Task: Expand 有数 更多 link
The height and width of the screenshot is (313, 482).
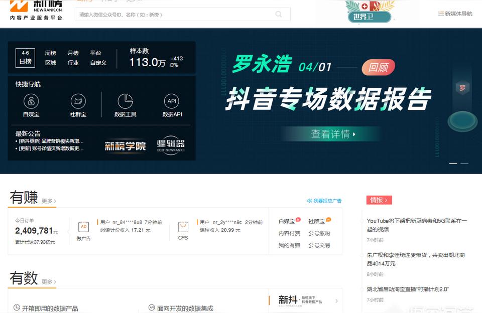Action: point(49,282)
